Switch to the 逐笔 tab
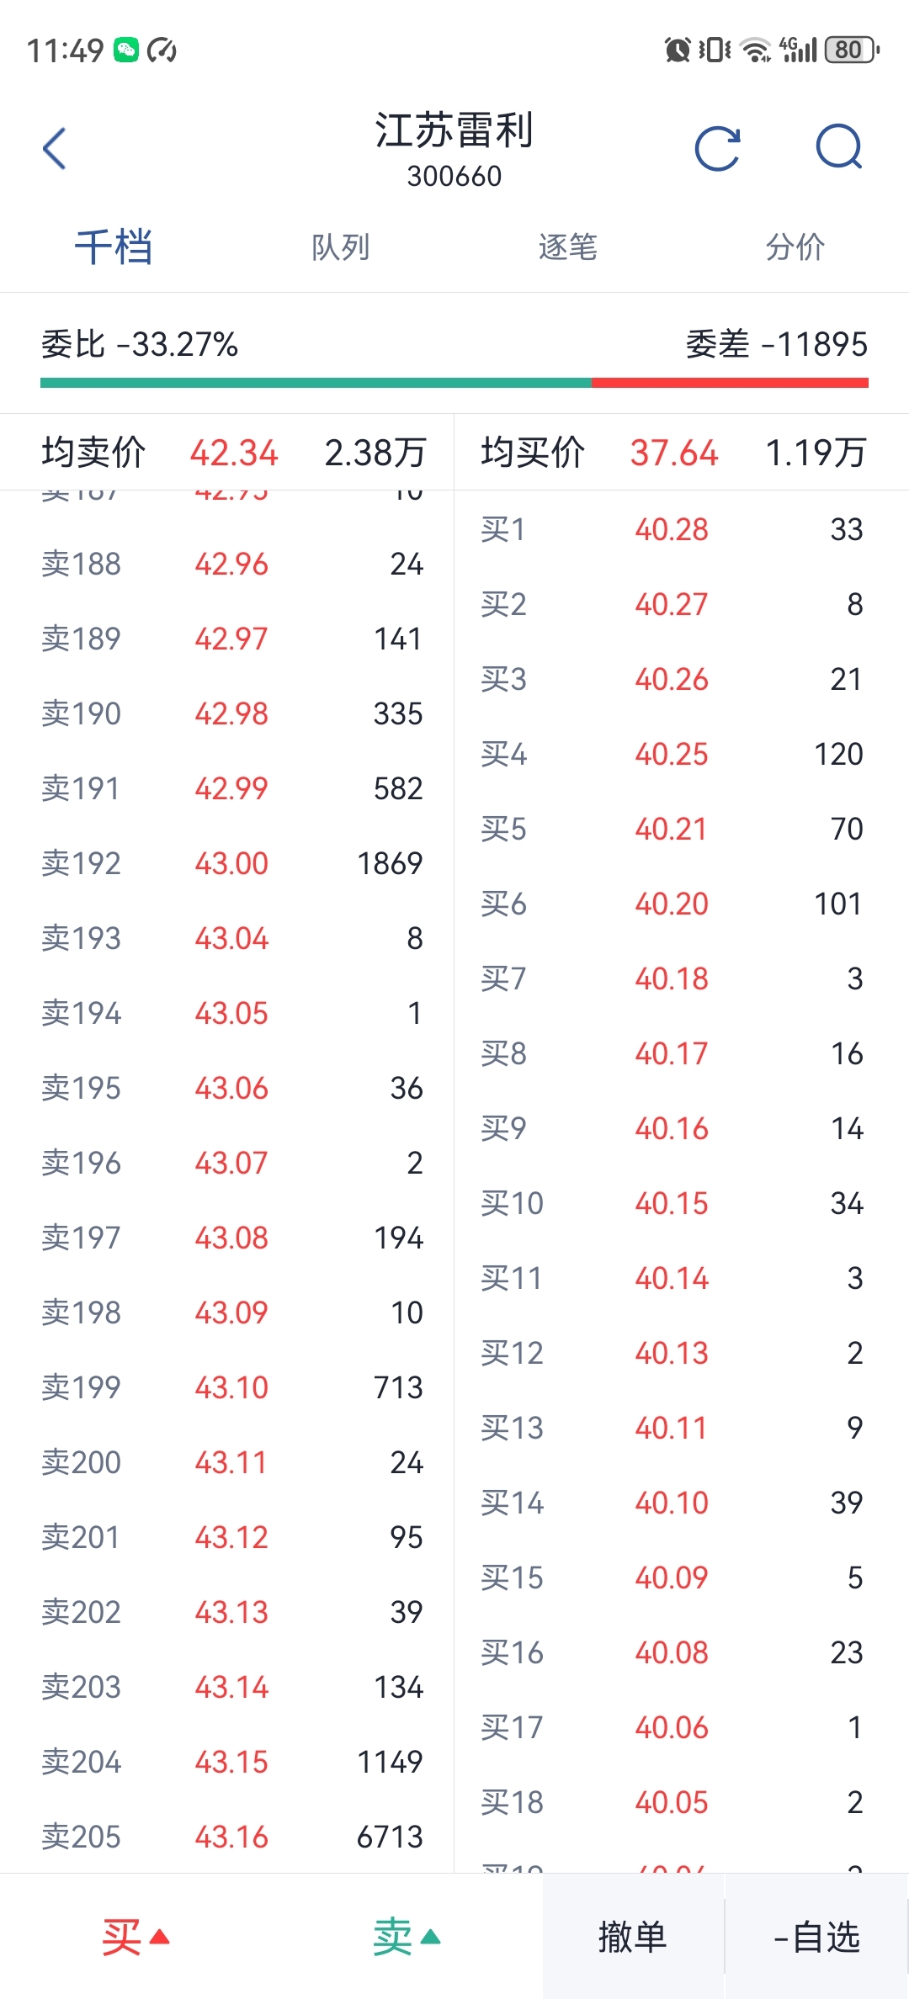This screenshot has height=1999, width=909. (x=568, y=247)
